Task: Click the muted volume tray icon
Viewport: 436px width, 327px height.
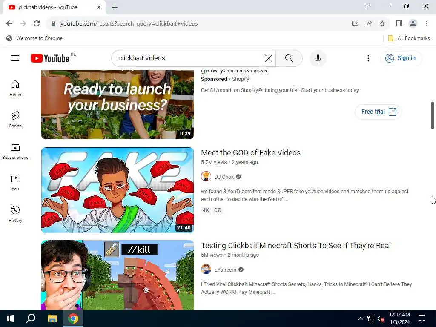Action: point(381,318)
